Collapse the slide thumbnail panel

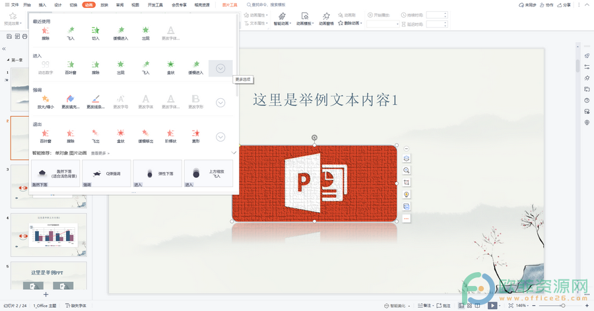pyautogui.click(x=4, y=49)
